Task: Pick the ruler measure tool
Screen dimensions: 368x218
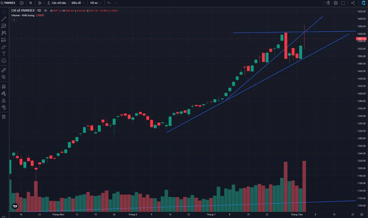Action: (4, 70)
